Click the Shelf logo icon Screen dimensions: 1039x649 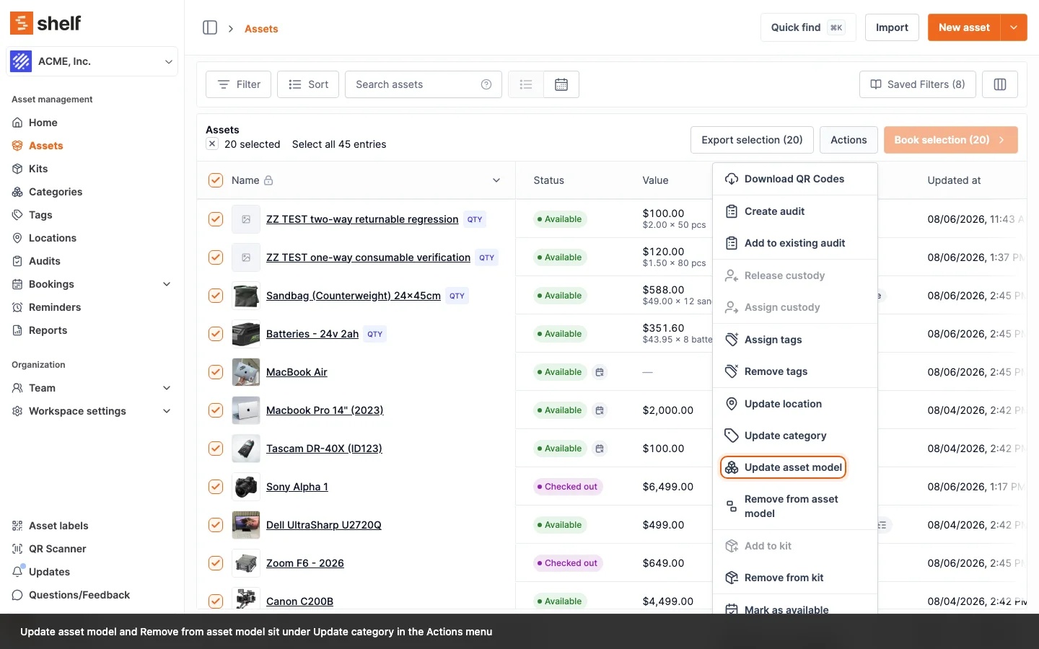(x=21, y=23)
